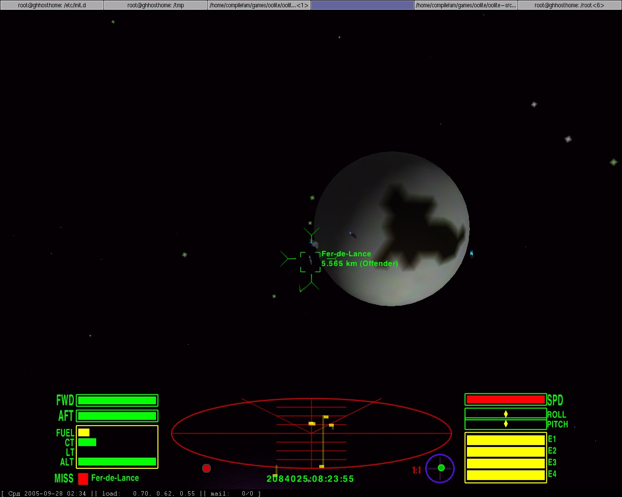Click the blue compass with green dot
This screenshot has height=497, width=622.
[x=440, y=468]
